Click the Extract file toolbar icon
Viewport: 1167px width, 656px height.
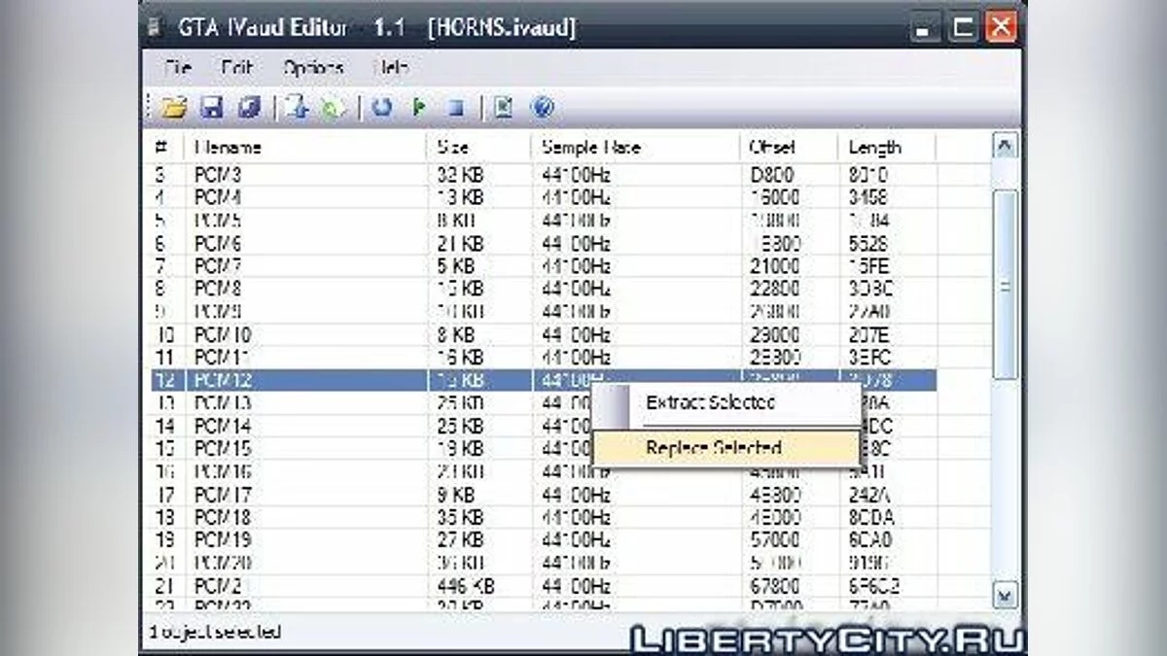pos(297,108)
